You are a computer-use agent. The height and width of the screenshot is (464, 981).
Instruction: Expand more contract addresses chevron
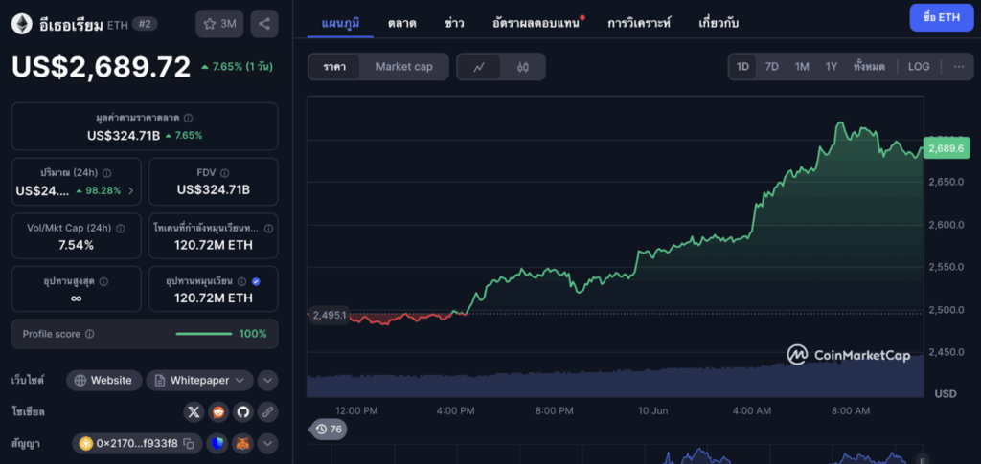267,444
